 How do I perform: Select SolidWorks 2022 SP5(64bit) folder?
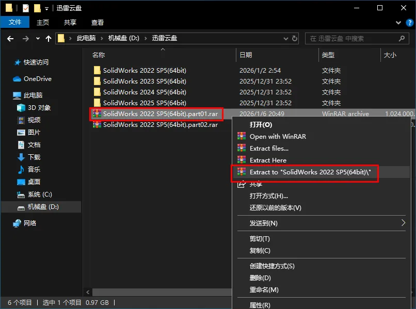point(145,70)
